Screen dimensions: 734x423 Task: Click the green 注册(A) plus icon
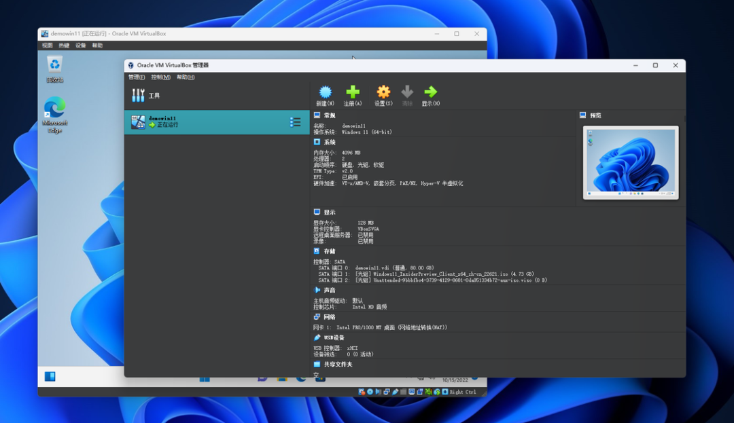pyautogui.click(x=353, y=92)
